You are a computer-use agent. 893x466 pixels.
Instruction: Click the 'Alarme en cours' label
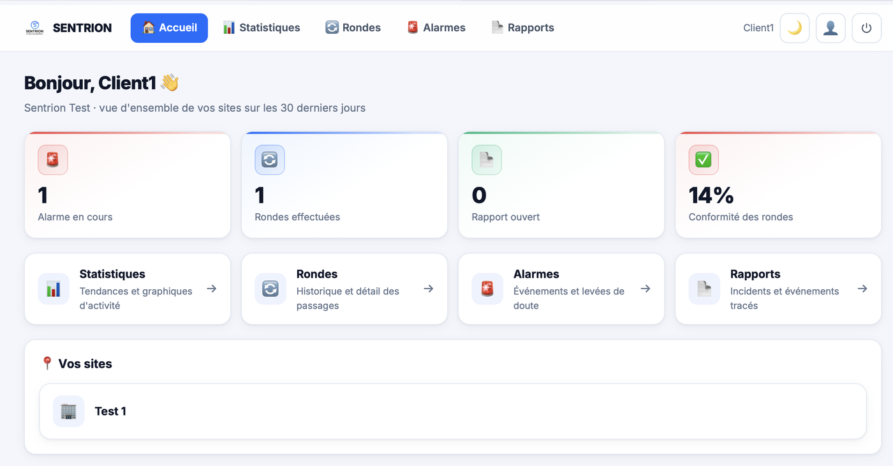tap(75, 217)
